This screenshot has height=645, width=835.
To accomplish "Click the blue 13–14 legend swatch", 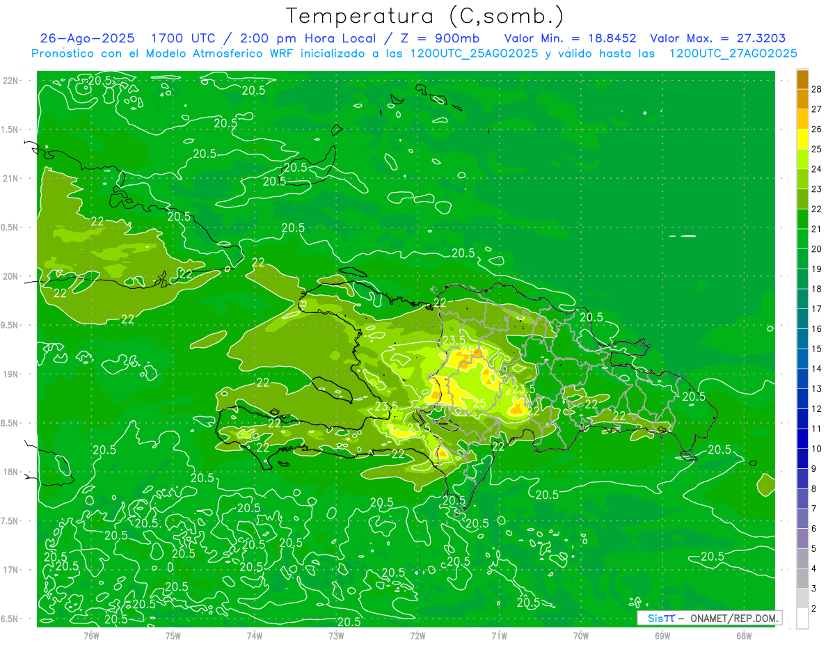I will click(802, 379).
